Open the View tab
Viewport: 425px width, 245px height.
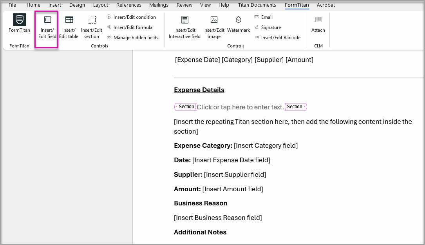(205, 5)
